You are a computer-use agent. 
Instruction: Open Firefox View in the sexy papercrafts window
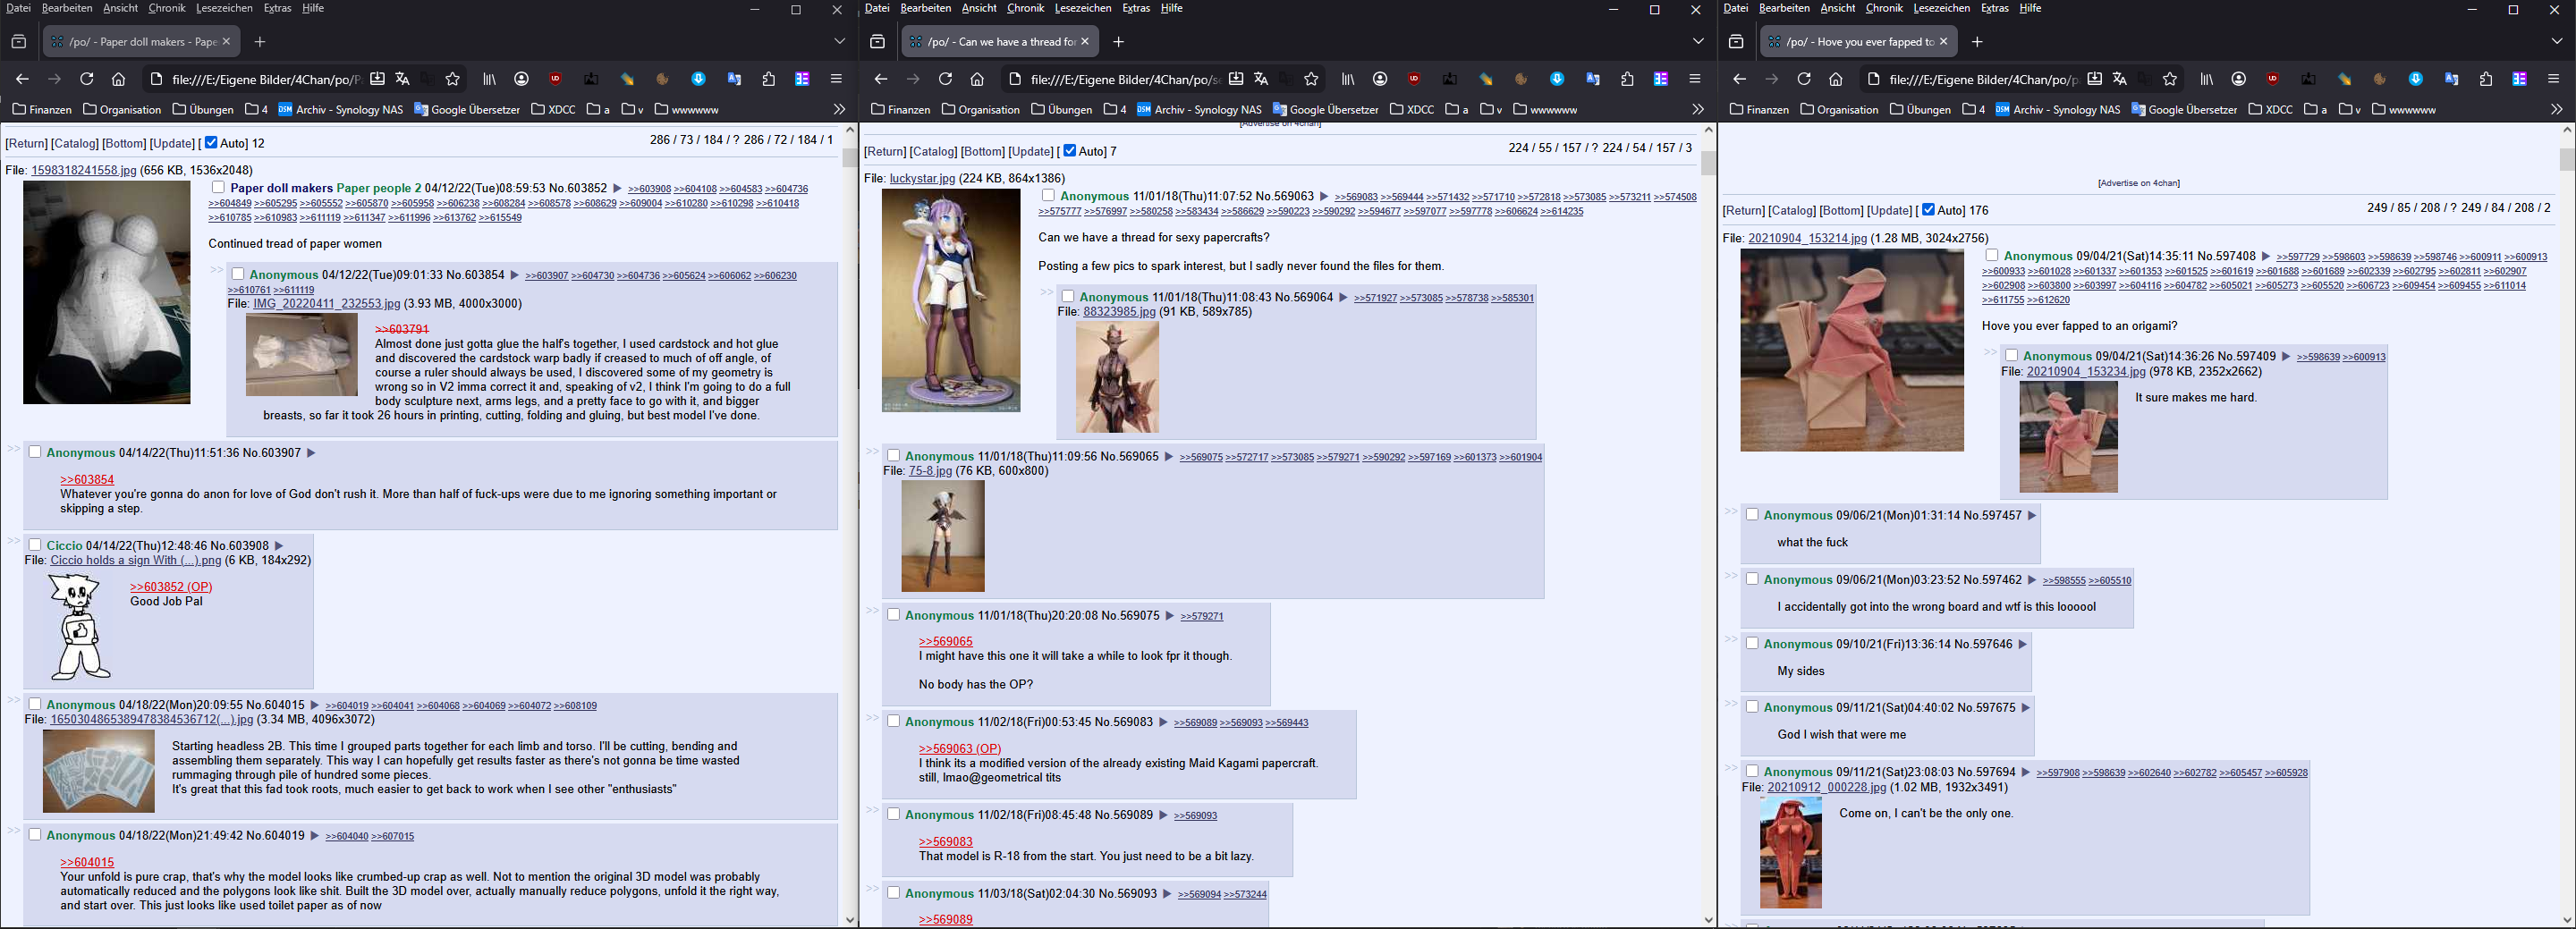877,42
